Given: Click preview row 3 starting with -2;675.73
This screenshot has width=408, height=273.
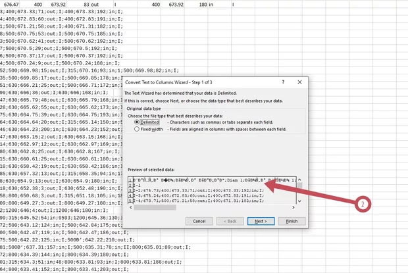Looking at the screenshot, I should coord(199,190).
